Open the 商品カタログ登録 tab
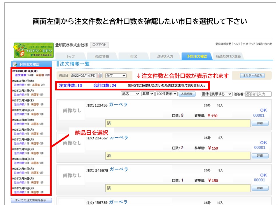Screen dimensions: 280x210 pyautogui.click(x=228, y=56)
